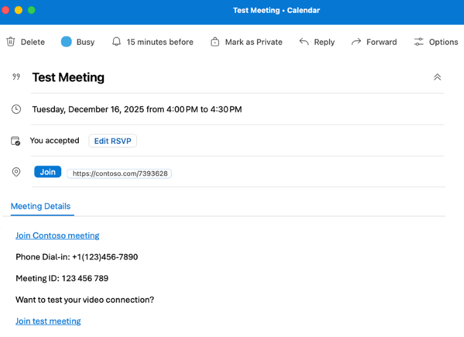Image resolution: width=464 pixels, height=337 pixels.
Task: Click the You accepted status text
Action: point(54,140)
